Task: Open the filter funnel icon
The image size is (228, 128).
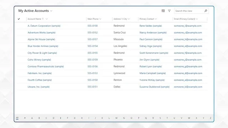Action: coord(169,11)
